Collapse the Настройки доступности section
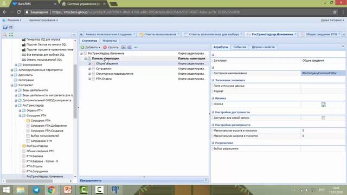Viewport: 347px width, 195px height. click(213, 112)
